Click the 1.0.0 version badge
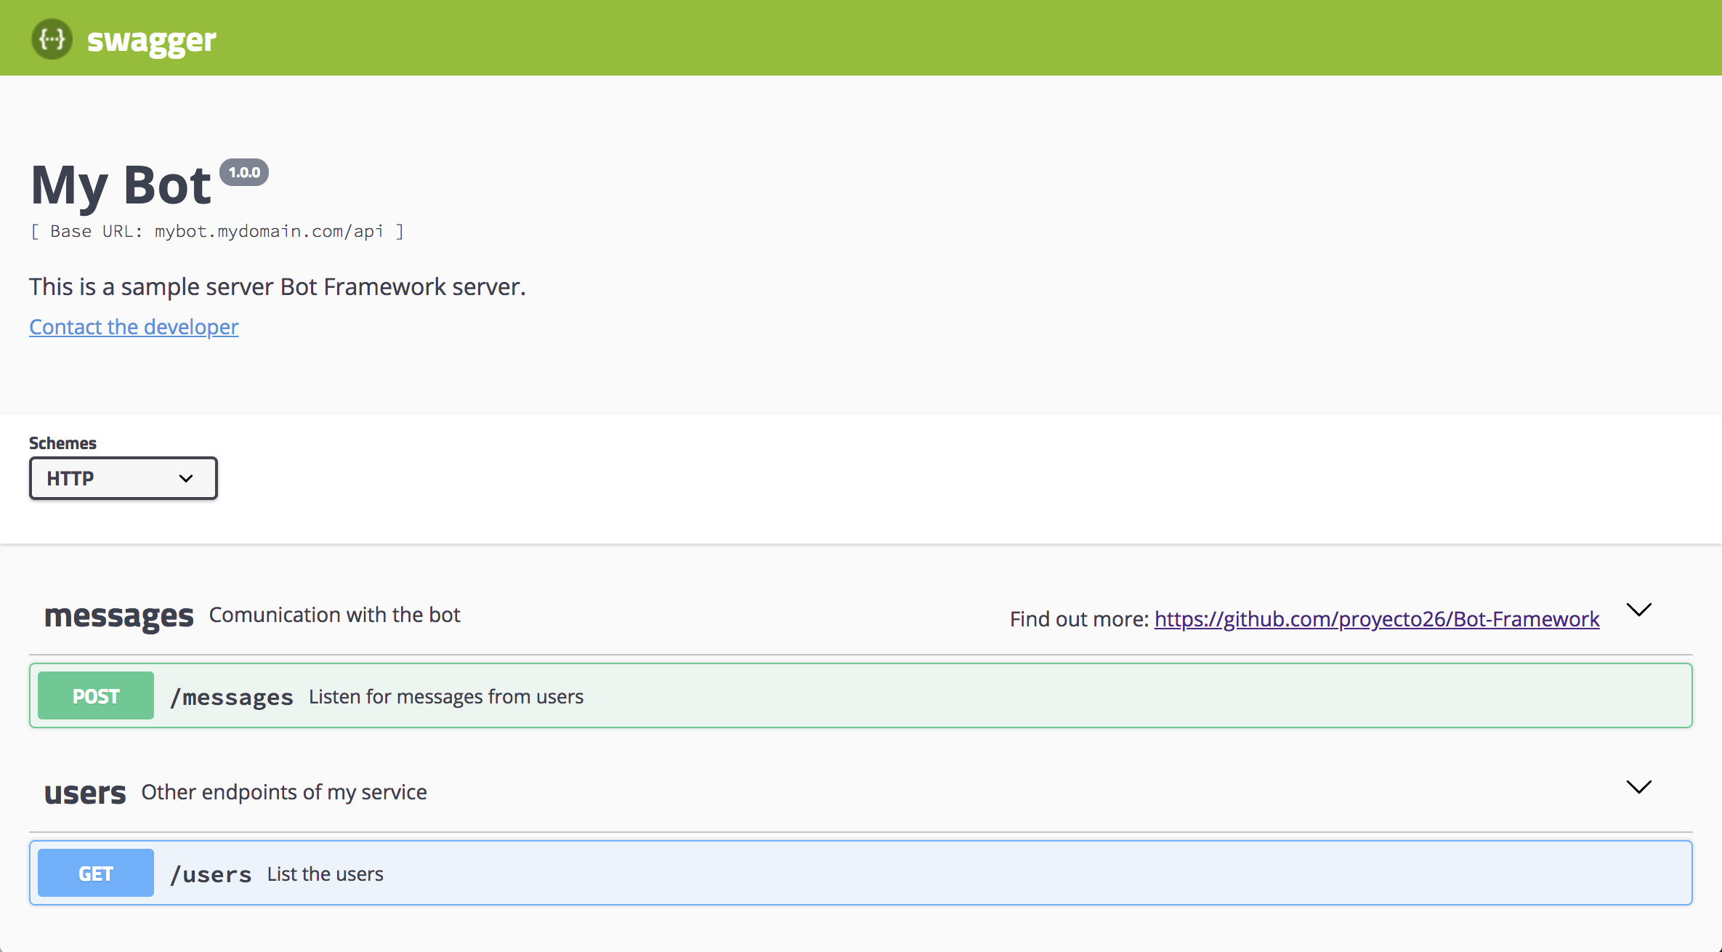The height and width of the screenshot is (952, 1722). coord(244,172)
